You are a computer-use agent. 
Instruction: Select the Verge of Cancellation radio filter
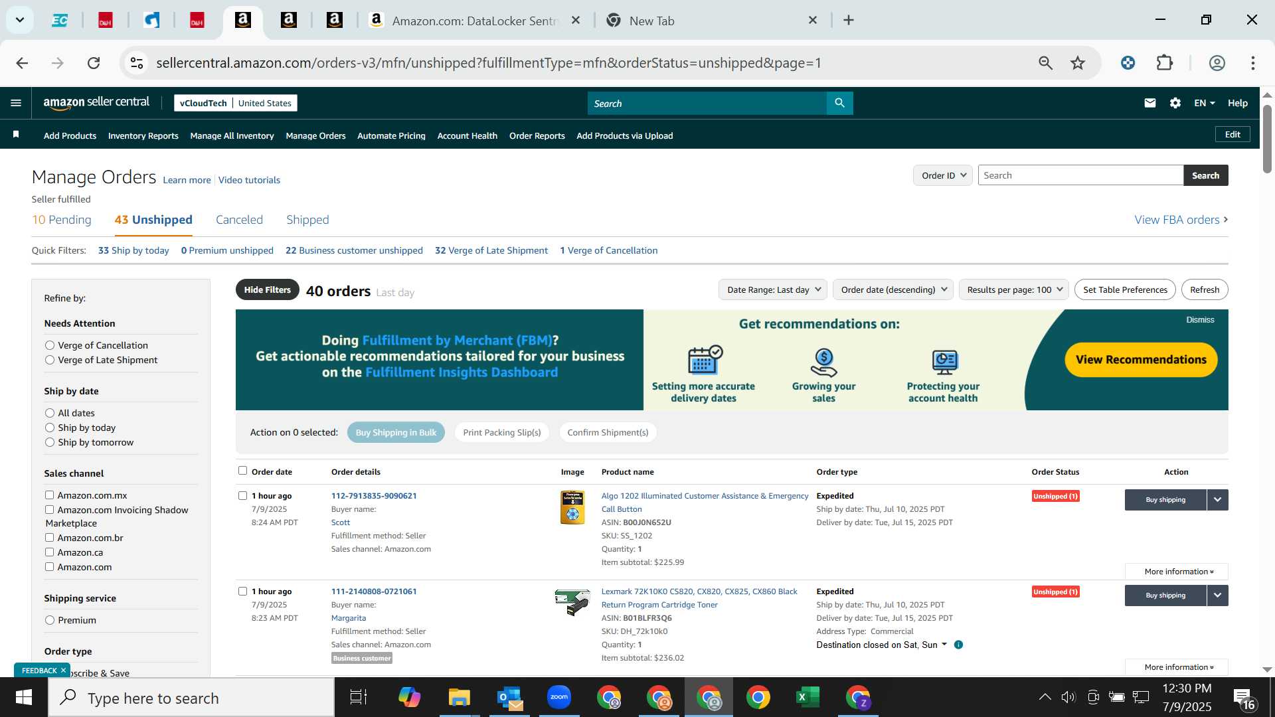tap(50, 345)
